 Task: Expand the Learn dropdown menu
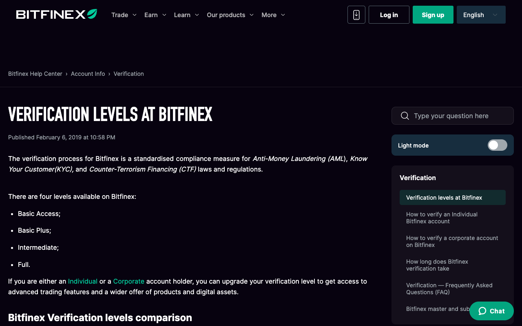tap(186, 15)
